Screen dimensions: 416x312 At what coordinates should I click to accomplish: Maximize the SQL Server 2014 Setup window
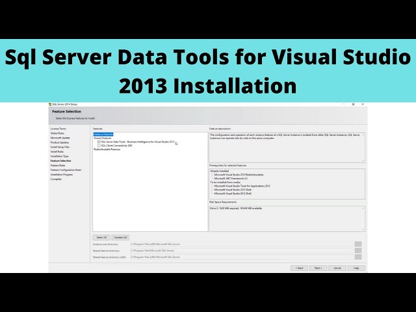pyautogui.click(x=353, y=104)
